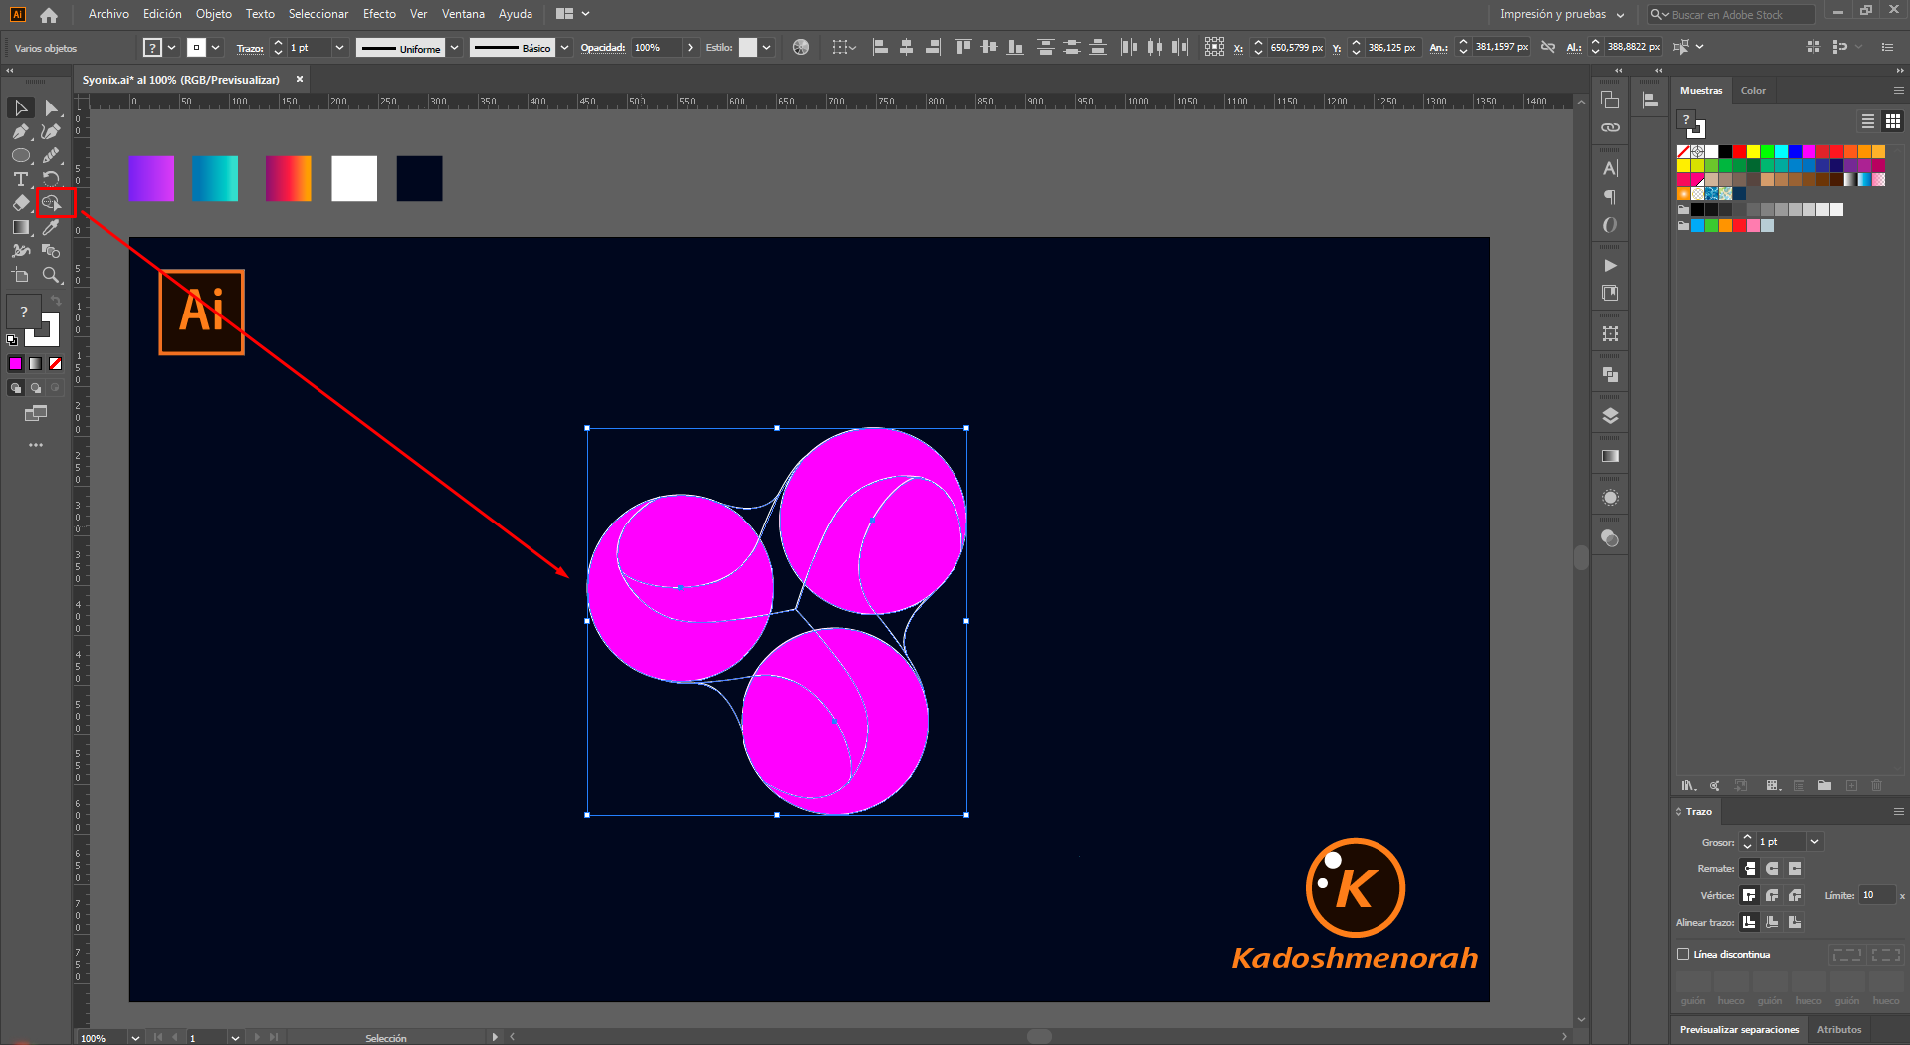Image resolution: width=1910 pixels, height=1045 pixels.
Task: Open Estilo graphic style dropdown
Action: 766,47
